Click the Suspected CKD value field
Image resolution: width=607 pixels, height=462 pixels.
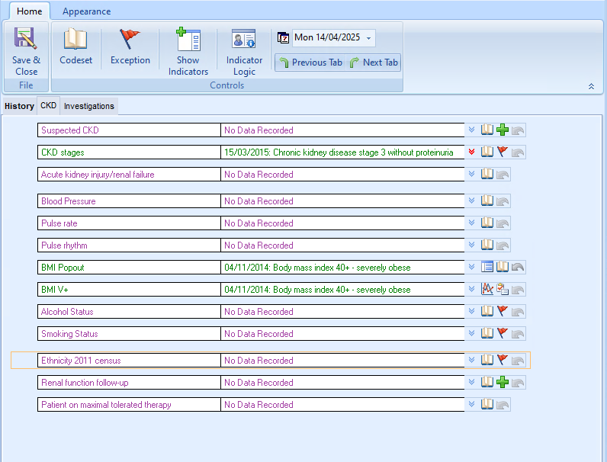(342, 130)
